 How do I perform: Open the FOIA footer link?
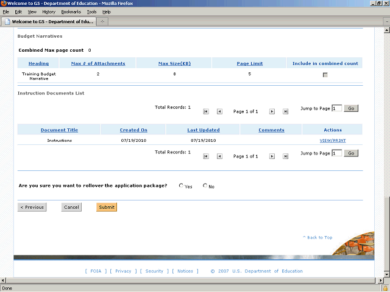(96, 271)
